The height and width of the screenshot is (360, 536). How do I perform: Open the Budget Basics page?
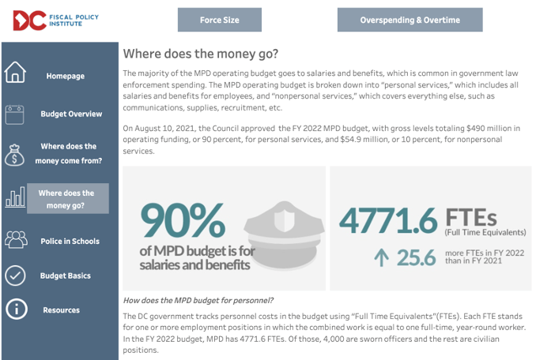(x=66, y=276)
